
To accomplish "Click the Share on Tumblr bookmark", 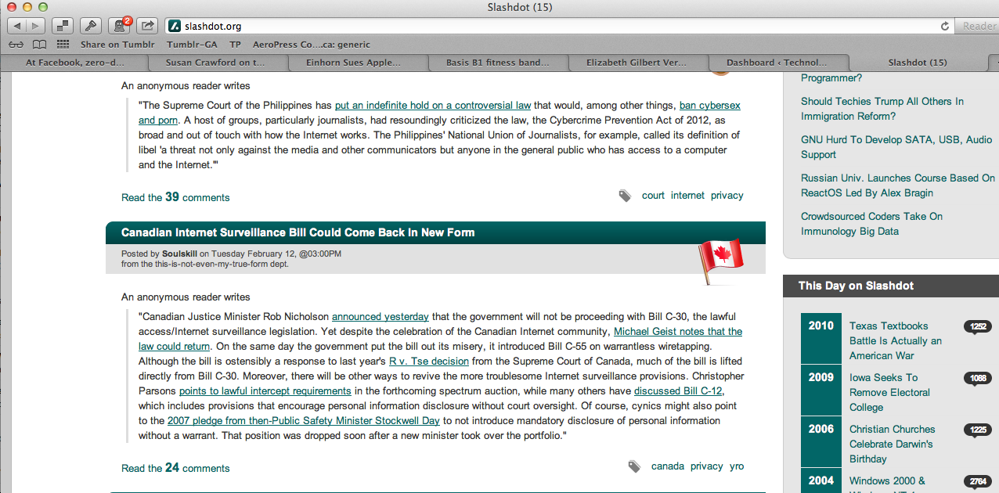I will click(117, 45).
